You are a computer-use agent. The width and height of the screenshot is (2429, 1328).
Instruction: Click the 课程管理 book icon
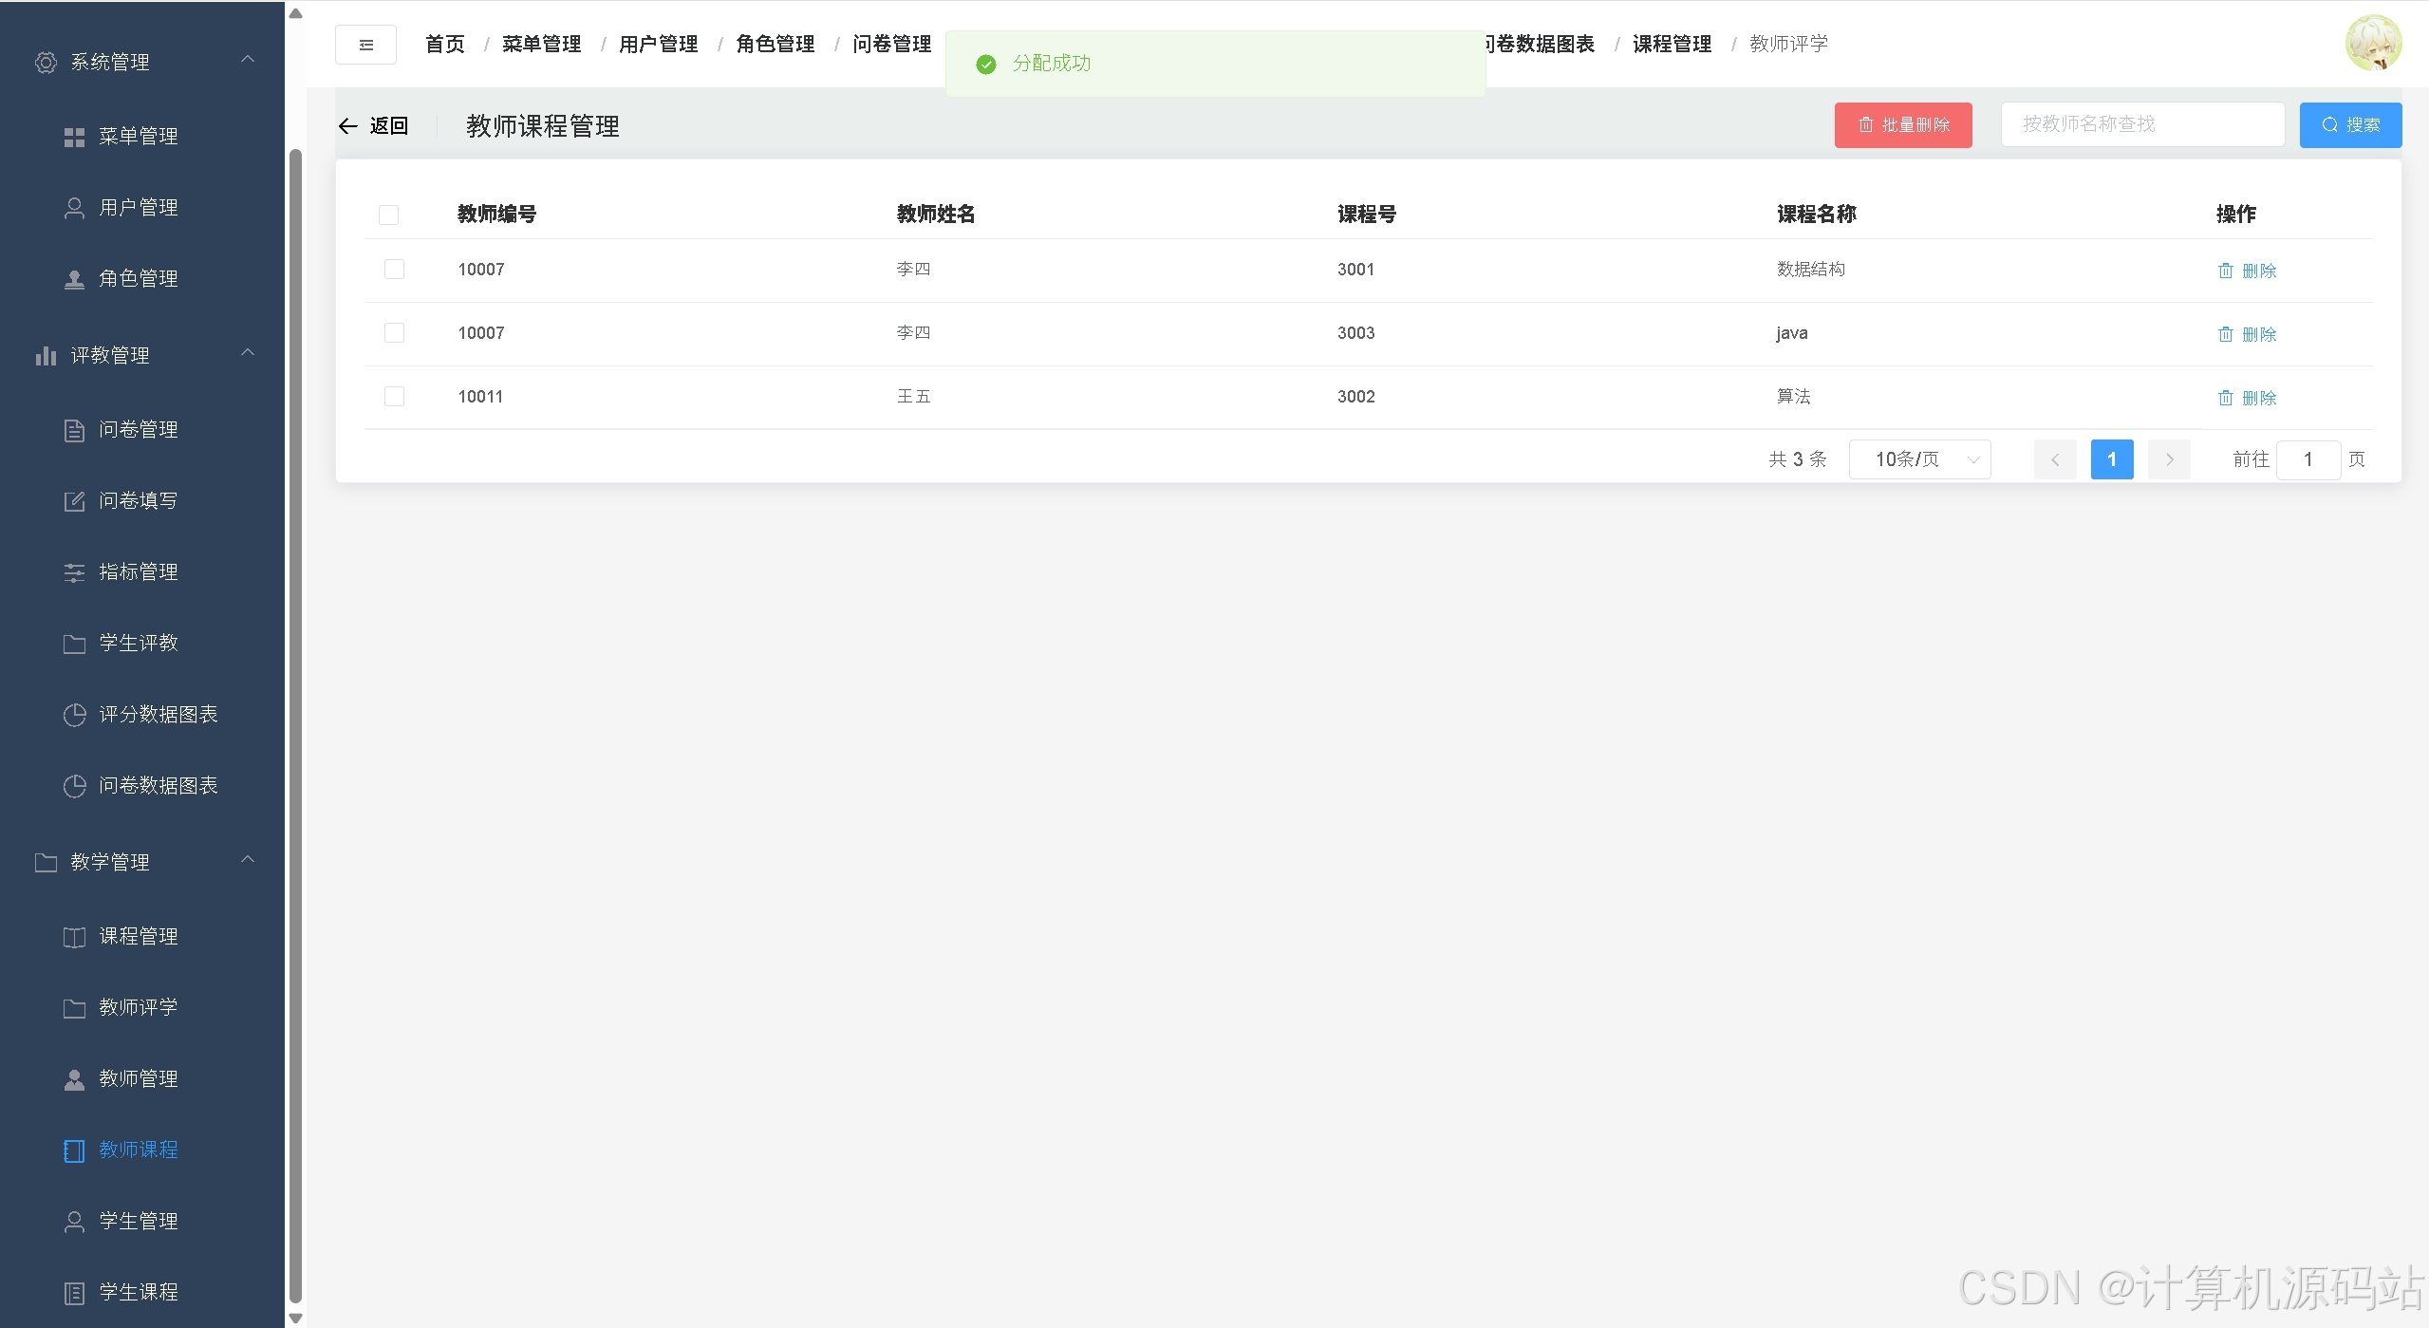click(x=74, y=938)
